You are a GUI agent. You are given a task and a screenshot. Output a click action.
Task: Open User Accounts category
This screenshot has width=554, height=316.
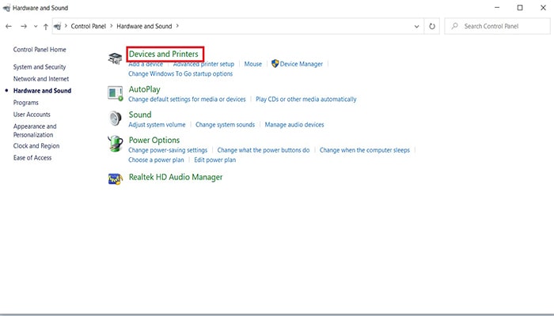pos(32,115)
